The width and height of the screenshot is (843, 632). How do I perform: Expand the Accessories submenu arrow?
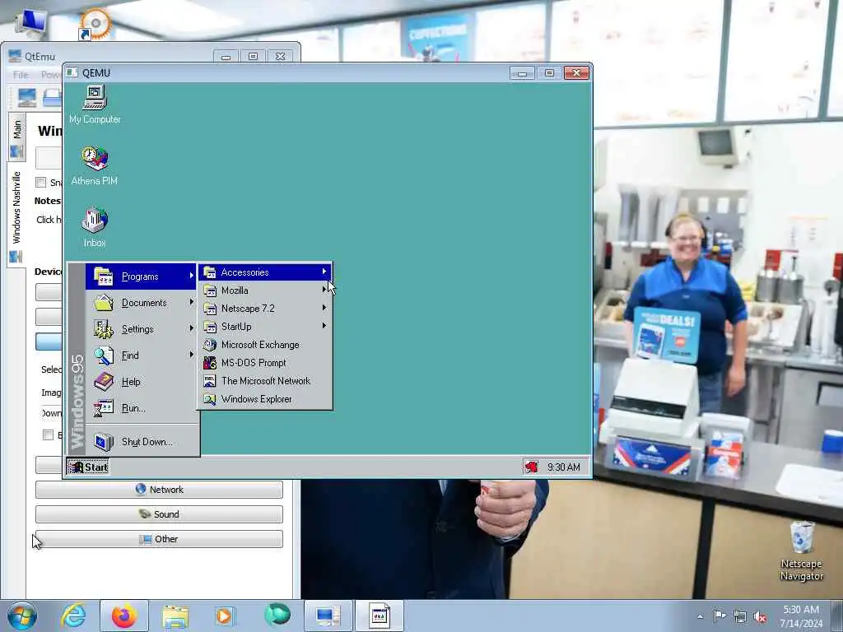click(324, 272)
